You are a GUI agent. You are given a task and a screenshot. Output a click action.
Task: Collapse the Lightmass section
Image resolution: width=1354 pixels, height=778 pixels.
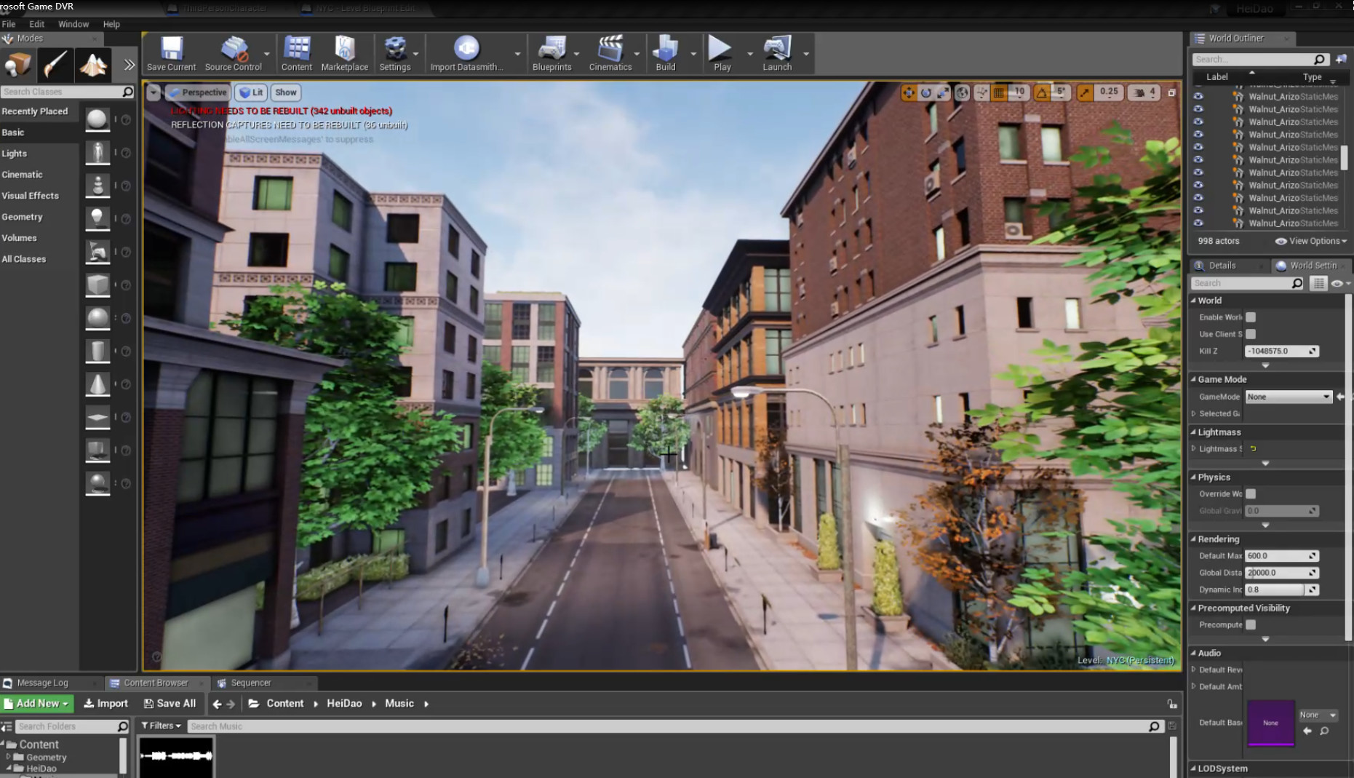(1194, 432)
